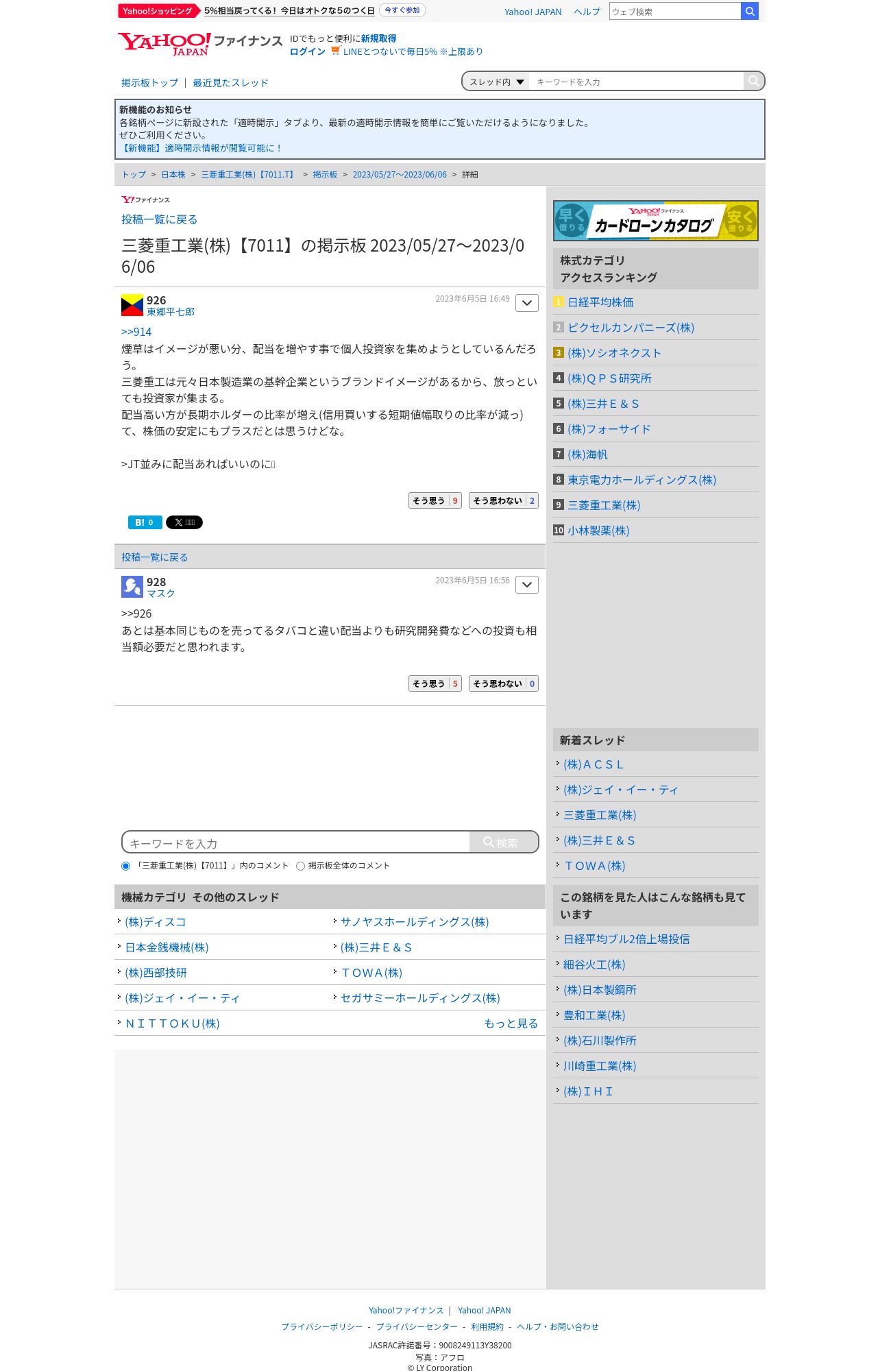Open セガサミーホールディングス(株) thread link

pos(420,998)
